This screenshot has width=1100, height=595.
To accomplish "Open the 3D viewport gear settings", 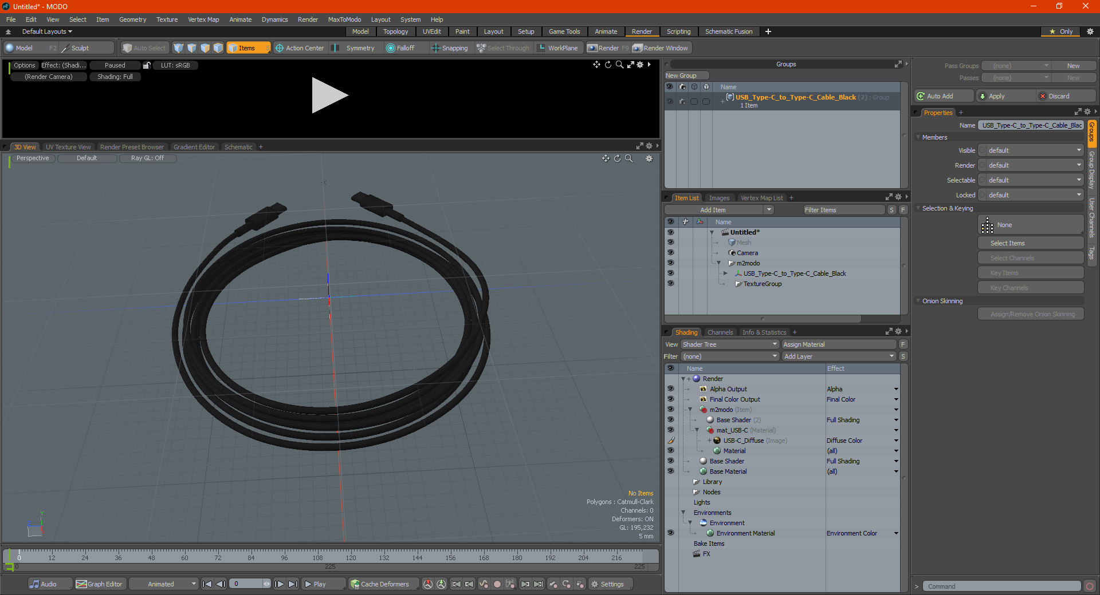I will (649, 158).
